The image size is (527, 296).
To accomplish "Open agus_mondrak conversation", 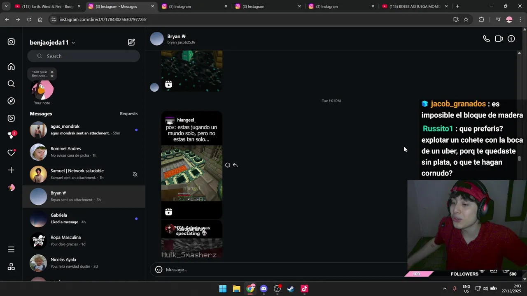I will coord(84,130).
